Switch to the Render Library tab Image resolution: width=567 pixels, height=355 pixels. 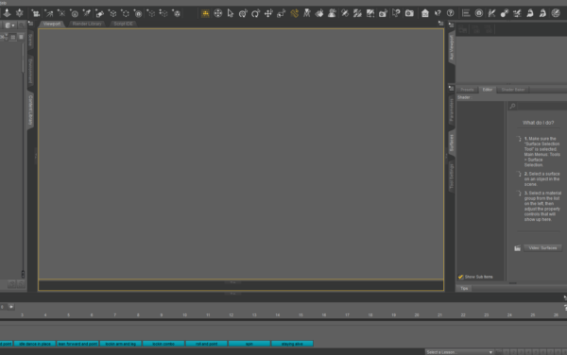[x=87, y=24]
